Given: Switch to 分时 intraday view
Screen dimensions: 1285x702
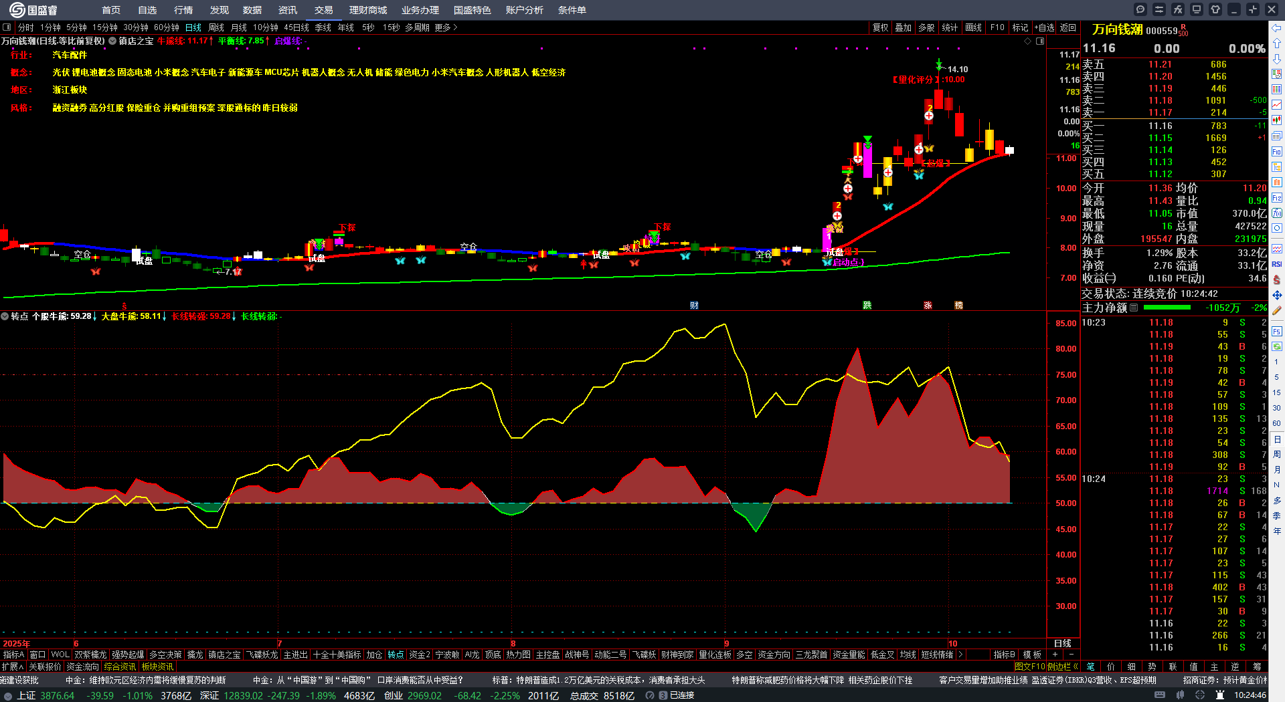Looking at the screenshot, I should (26, 27).
